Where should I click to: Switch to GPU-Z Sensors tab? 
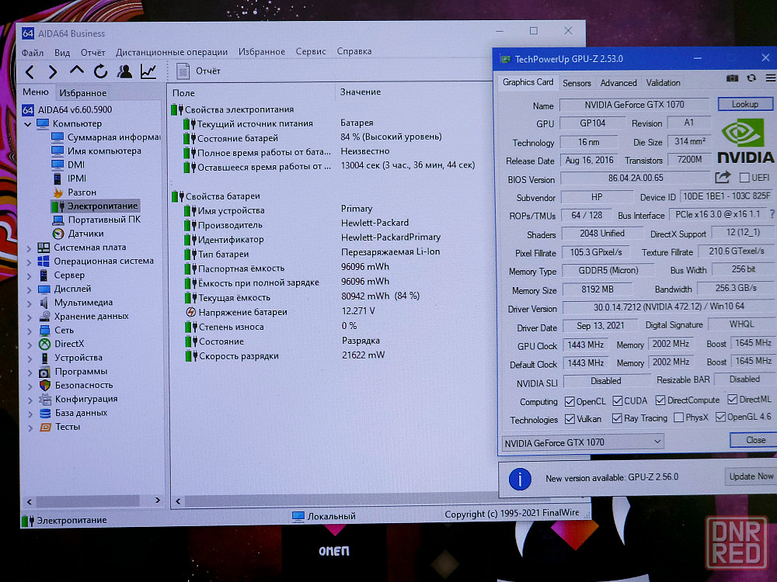point(577,83)
